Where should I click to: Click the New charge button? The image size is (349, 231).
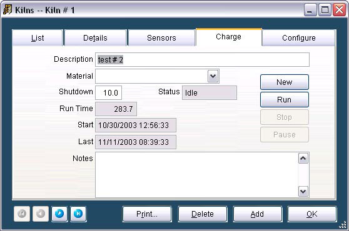point(285,82)
